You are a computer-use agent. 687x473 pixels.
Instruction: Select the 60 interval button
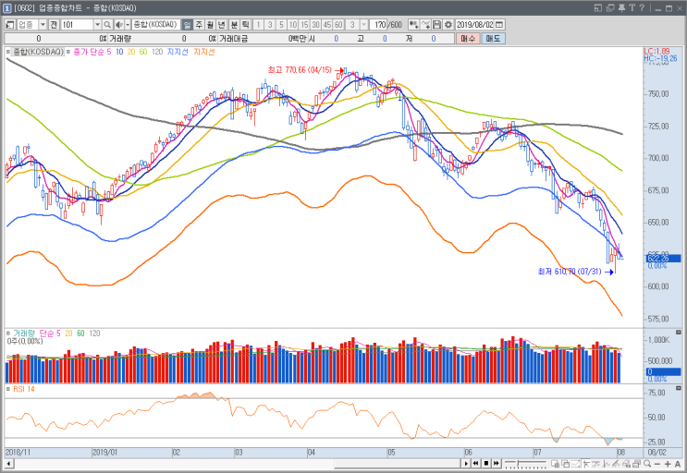point(338,25)
